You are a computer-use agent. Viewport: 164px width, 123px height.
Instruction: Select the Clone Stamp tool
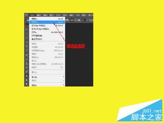click(27, 63)
